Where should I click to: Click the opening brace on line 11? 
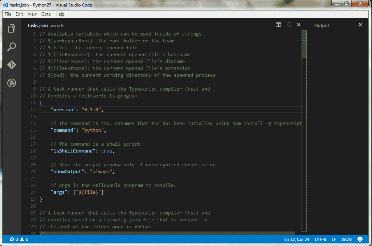[x=41, y=103]
